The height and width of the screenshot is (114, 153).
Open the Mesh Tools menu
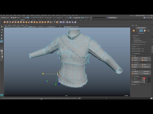(38, 16)
